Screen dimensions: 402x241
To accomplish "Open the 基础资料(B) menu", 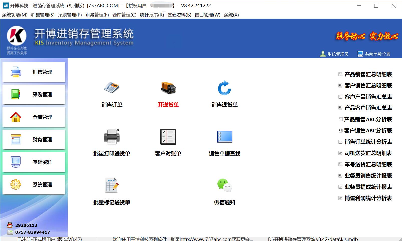I will tap(179, 15).
